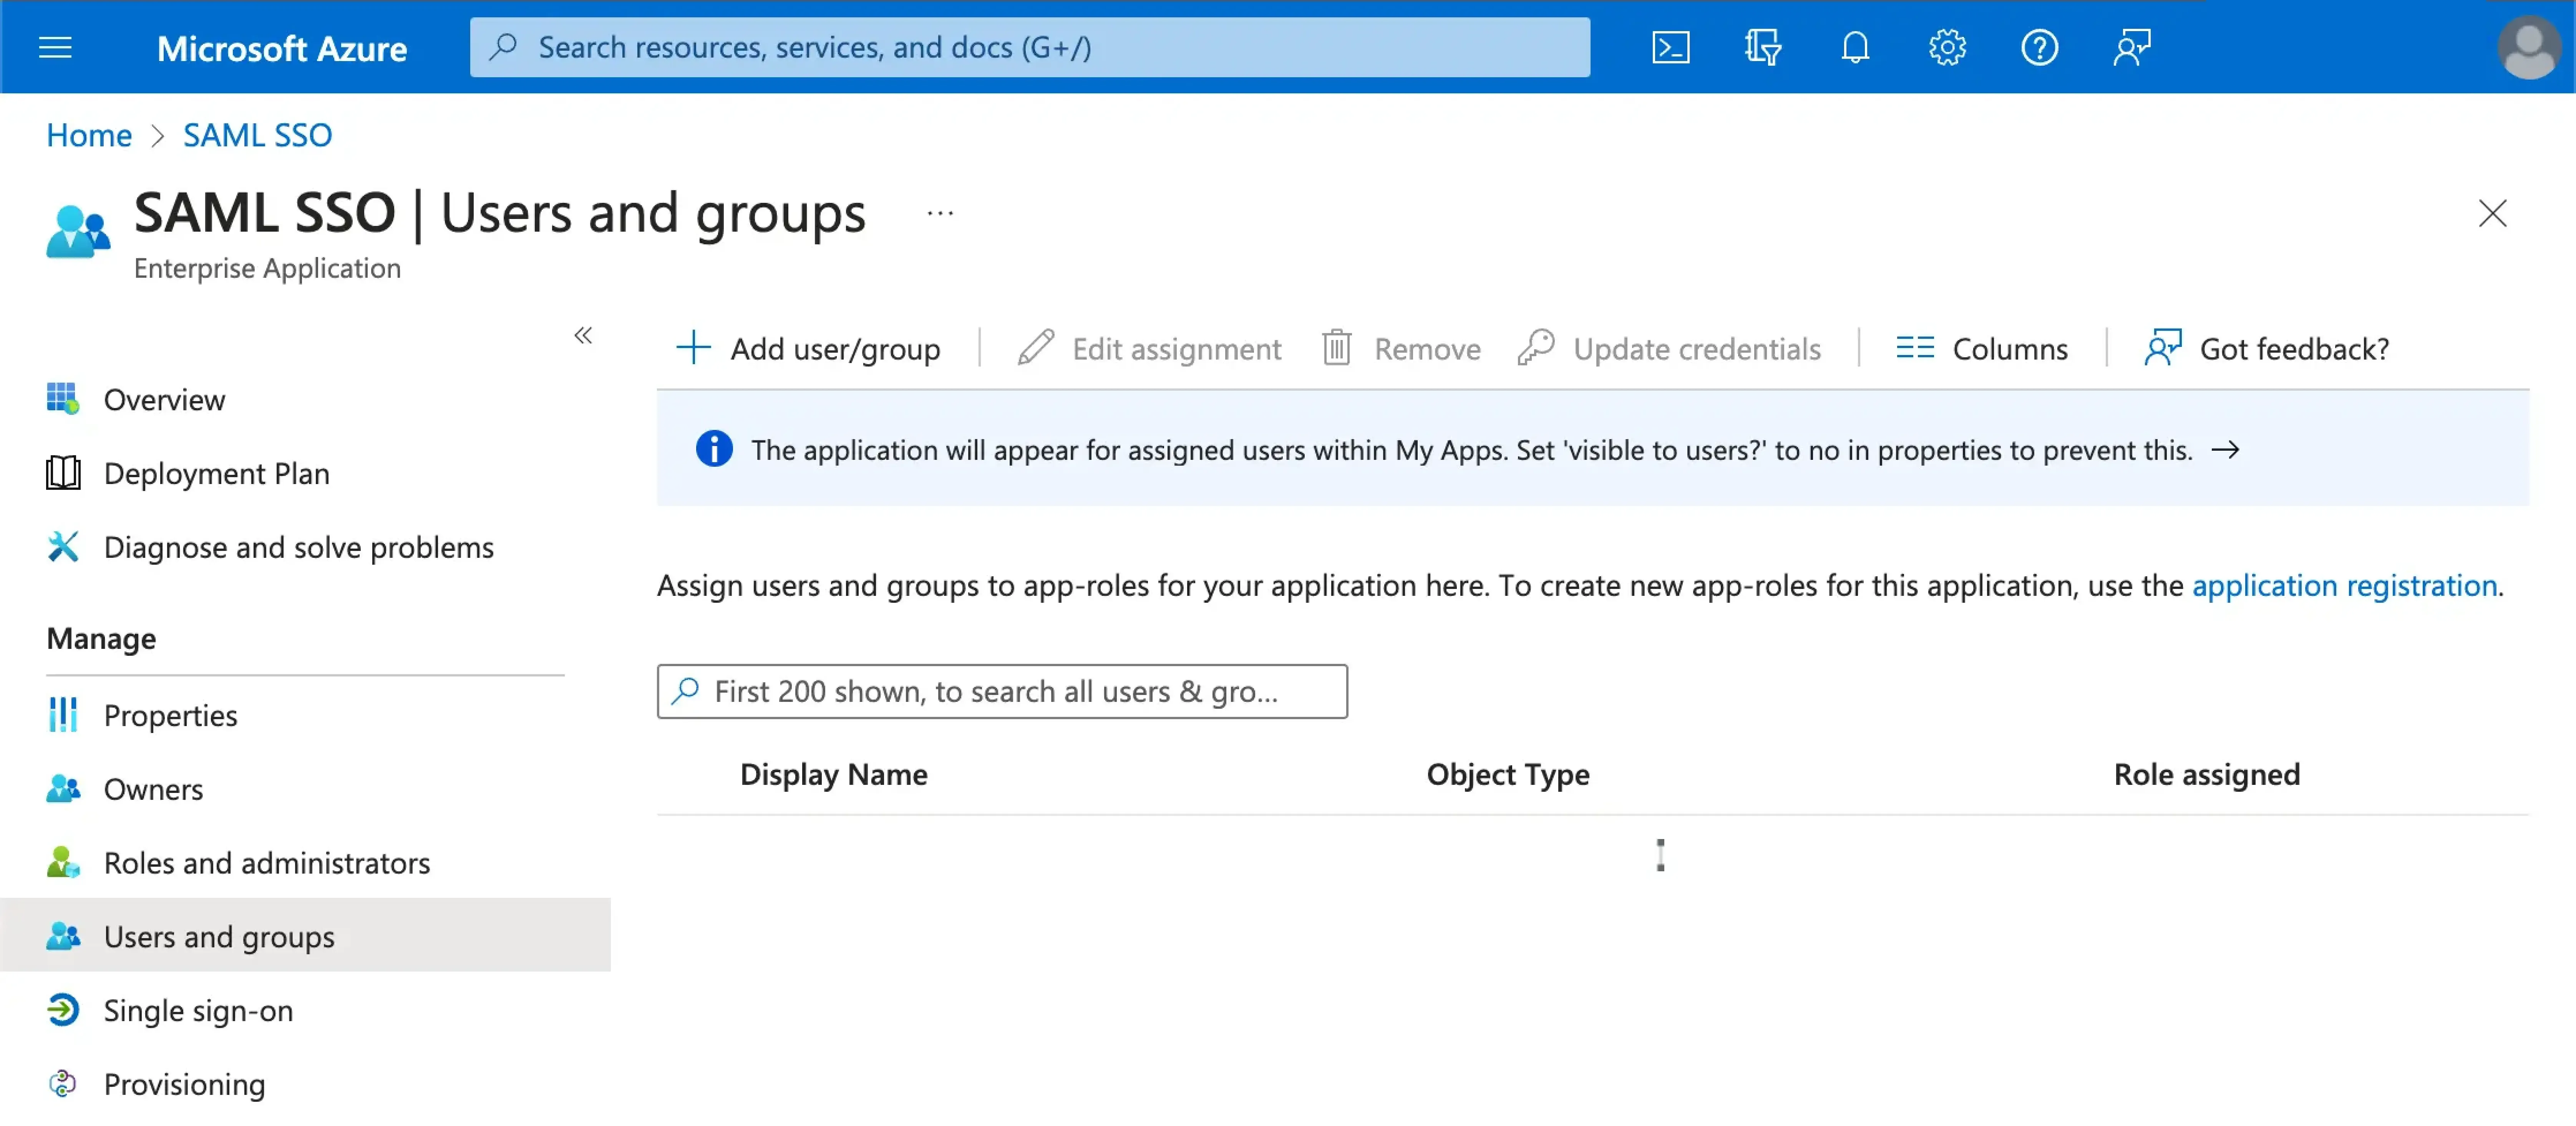The image size is (2576, 1126).
Task: Expand the Provisioning menu item
Action: click(x=186, y=1081)
